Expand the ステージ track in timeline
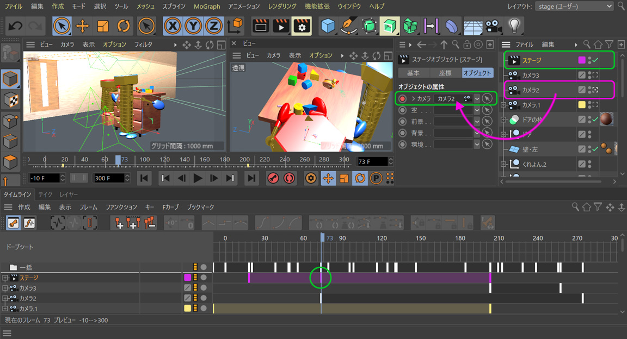Viewport: 627px width, 339px height. pos(5,278)
